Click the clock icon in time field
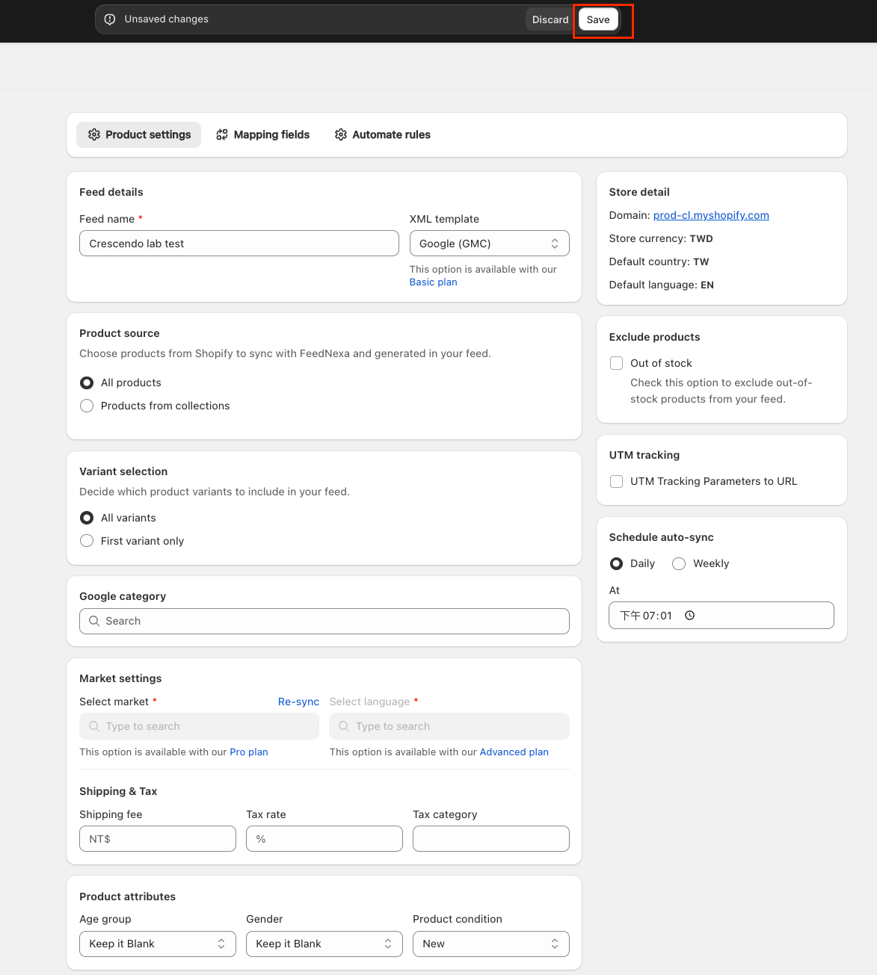 690,616
